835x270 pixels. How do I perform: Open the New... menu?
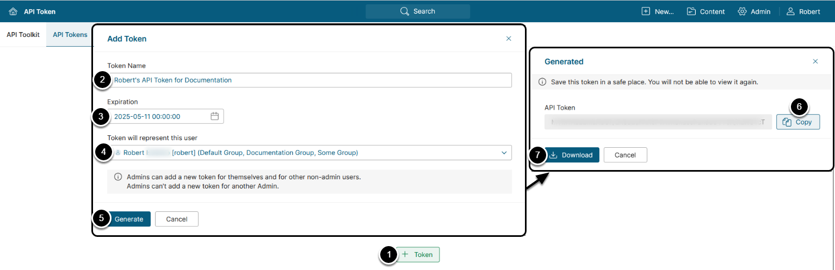tap(658, 11)
